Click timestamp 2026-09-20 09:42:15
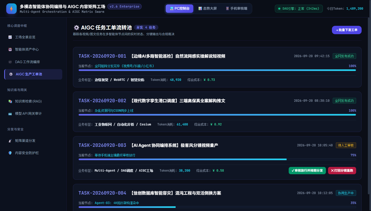The width and height of the screenshot is (371, 211). 312,56
